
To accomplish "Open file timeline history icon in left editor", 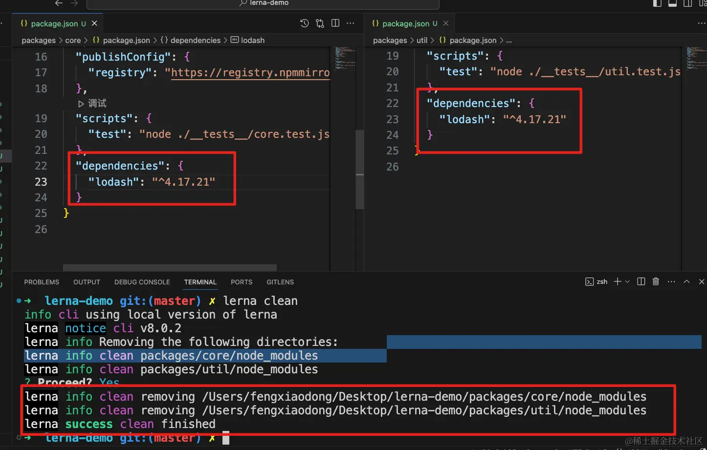I will click(304, 23).
